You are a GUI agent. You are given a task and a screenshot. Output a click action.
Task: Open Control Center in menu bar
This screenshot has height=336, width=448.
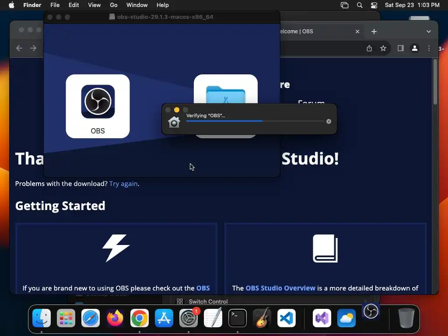pos(374,5)
